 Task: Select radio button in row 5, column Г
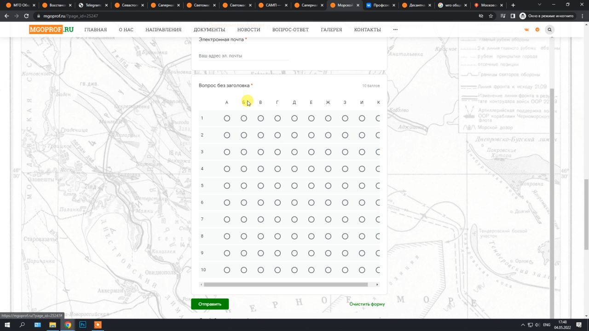pyautogui.click(x=277, y=186)
